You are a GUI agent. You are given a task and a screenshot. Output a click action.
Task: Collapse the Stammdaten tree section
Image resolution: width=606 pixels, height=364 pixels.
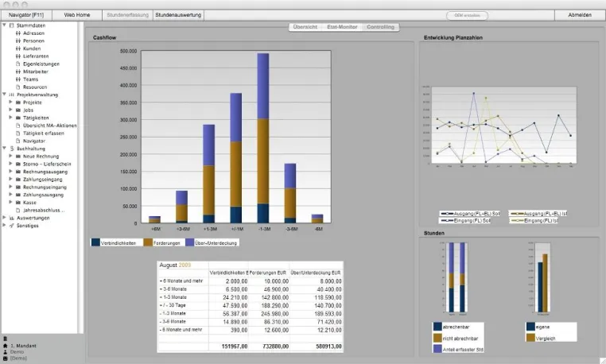[4, 25]
